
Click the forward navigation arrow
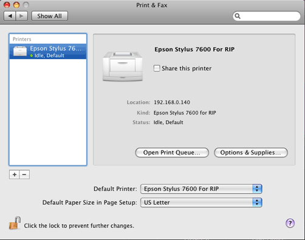(x=22, y=16)
